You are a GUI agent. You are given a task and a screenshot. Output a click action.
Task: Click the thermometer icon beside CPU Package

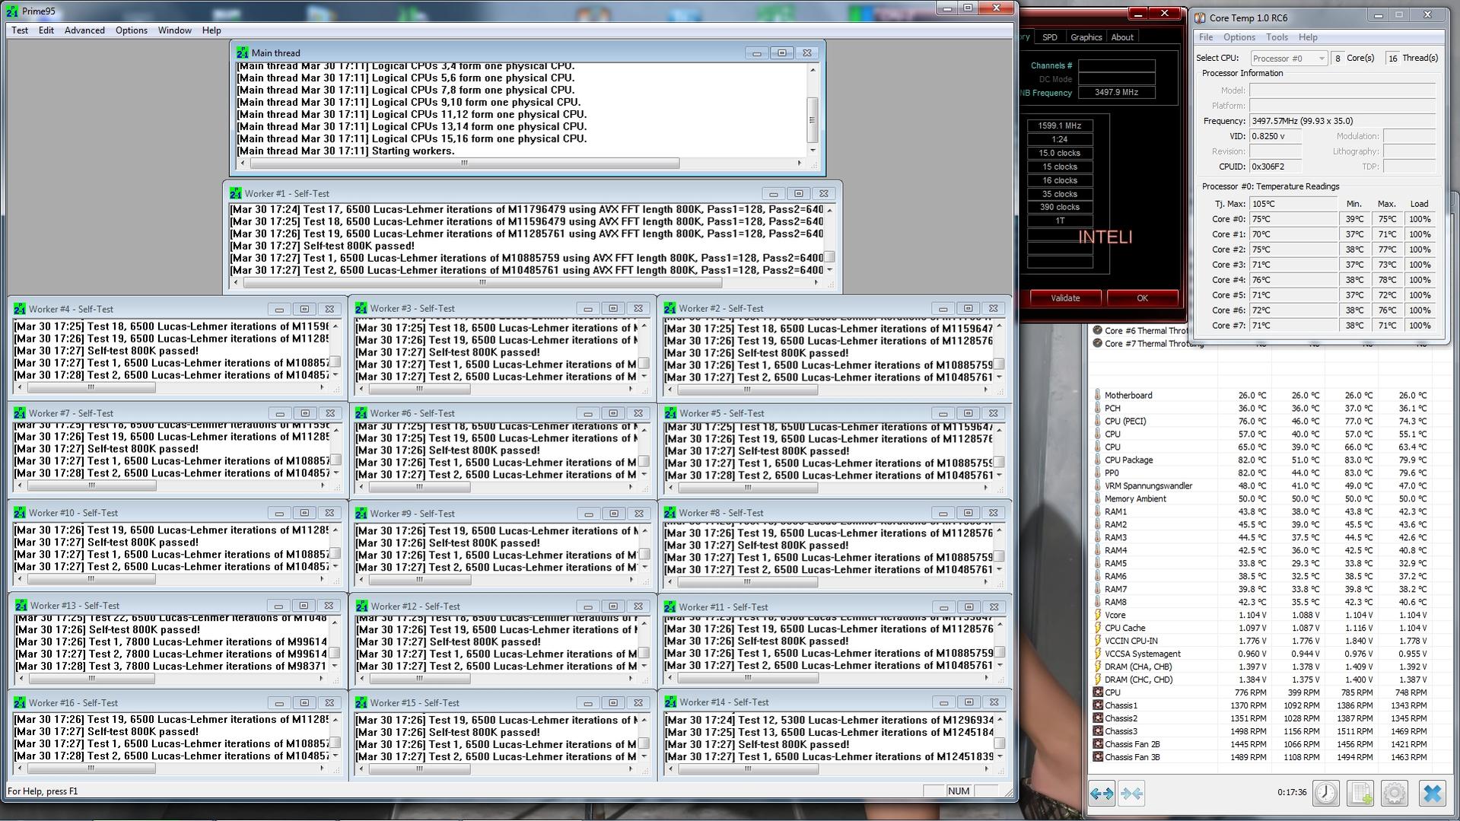[x=1097, y=460]
